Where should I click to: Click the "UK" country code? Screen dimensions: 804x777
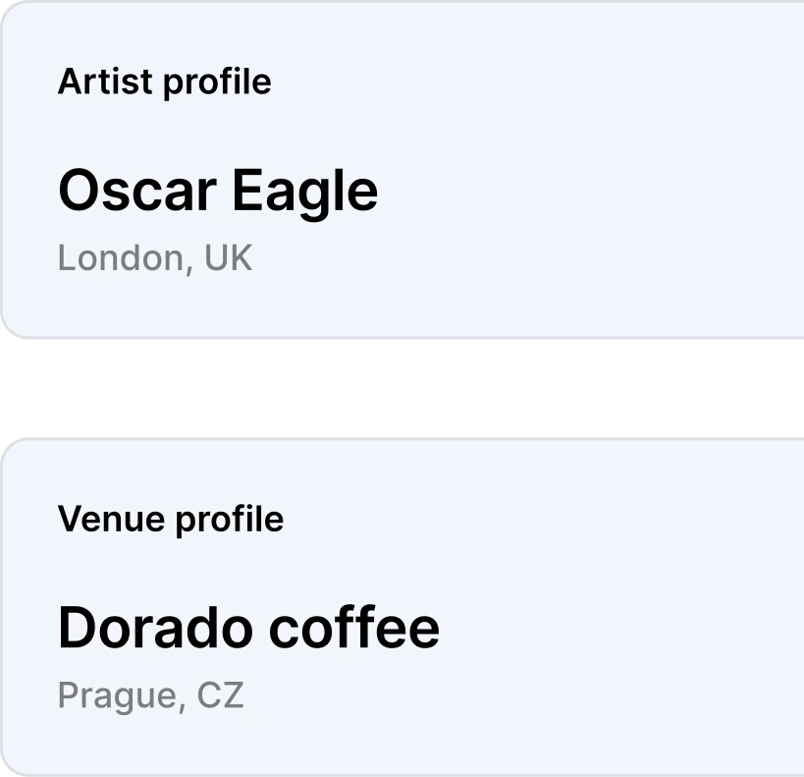pyautogui.click(x=228, y=258)
